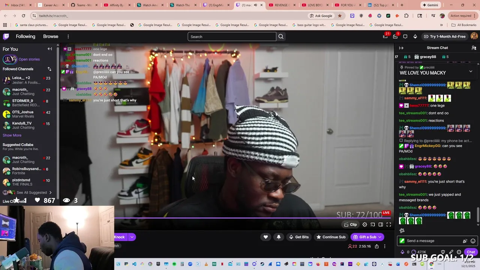This screenshot has height=270, width=480.
Task: Click Try 1-Month Ad-Free button
Action: pos(444,36)
